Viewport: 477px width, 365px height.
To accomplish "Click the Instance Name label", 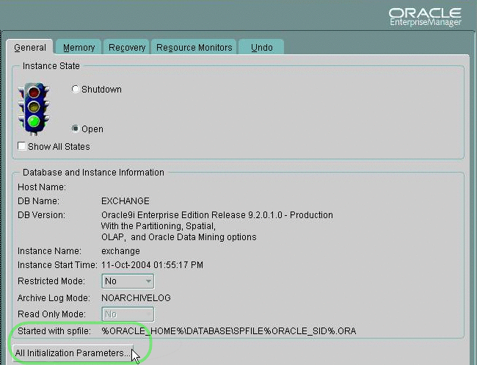I will click(49, 251).
